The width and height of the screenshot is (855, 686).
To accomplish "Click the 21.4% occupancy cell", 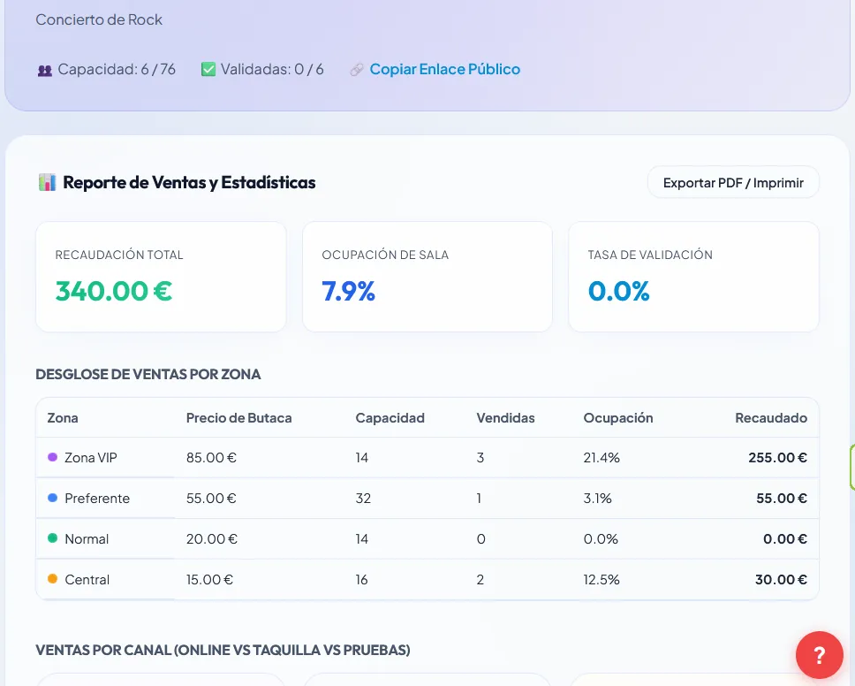I will coord(602,458).
